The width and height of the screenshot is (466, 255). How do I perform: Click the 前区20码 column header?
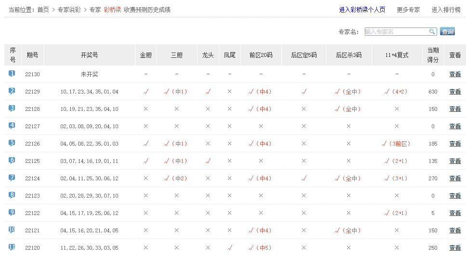click(x=261, y=55)
